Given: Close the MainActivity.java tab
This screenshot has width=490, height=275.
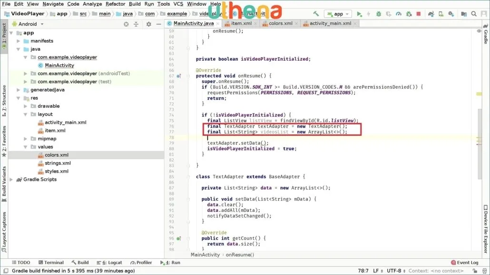Looking at the screenshot, I should [x=218, y=24].
